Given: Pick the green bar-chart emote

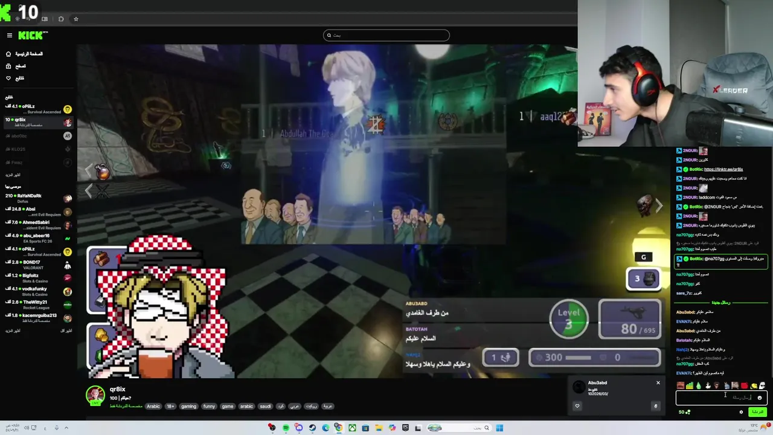Looking at the screenshot, I should [690, 385].
